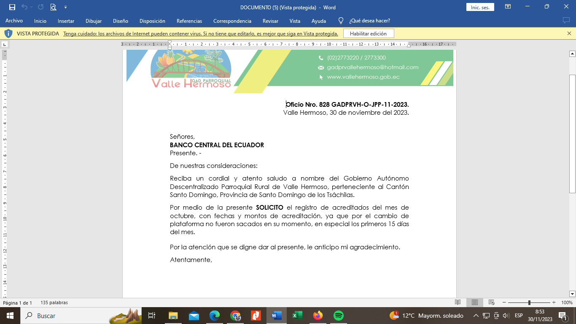Expand Customize Quick Access Toolbar dropdown

click(x=65, y=7)
